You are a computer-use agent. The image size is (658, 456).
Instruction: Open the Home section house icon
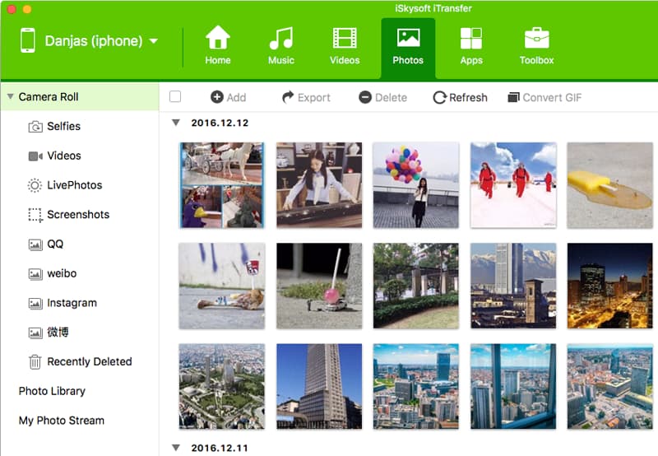pyautogui.click(x=218, y=39)
